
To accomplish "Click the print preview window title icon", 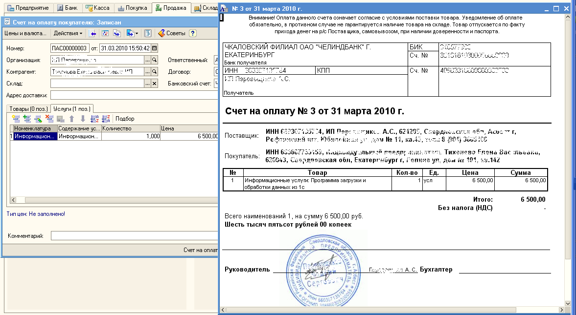I will pos(224,8).
